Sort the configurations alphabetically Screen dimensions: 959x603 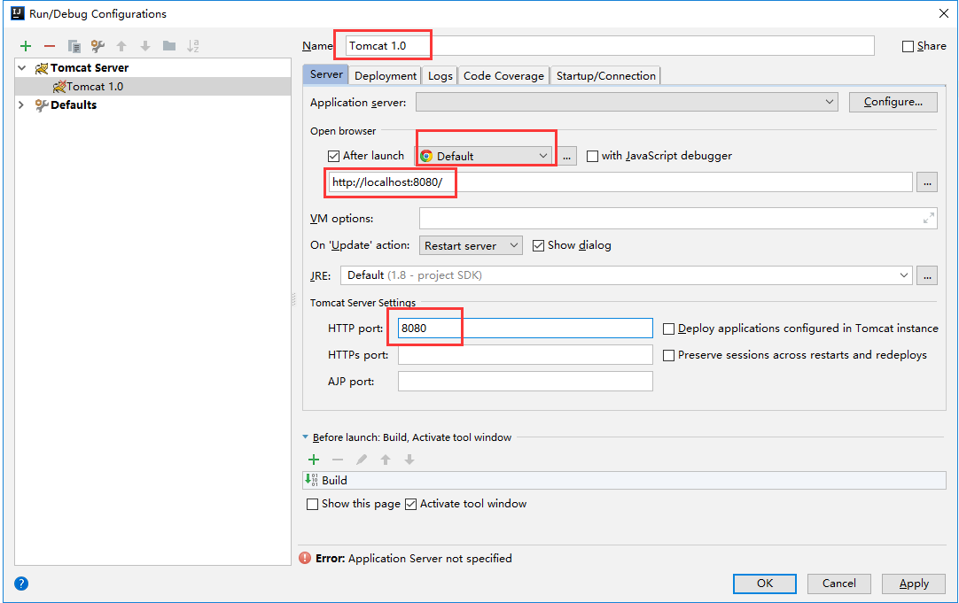[192, 46]
